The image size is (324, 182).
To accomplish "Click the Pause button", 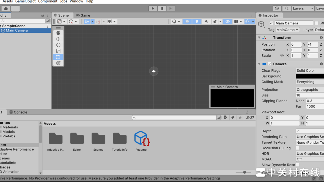I will [x=162, y=8].
